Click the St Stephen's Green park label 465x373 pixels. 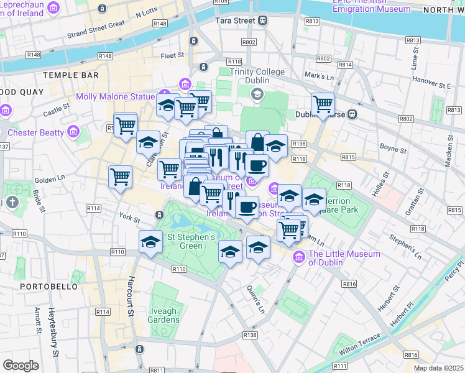point(191,241)
